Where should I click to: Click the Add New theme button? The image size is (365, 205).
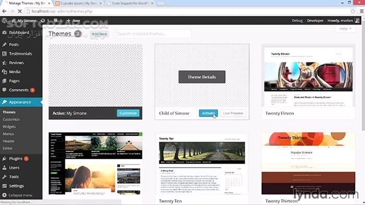[x=99, y=34]
